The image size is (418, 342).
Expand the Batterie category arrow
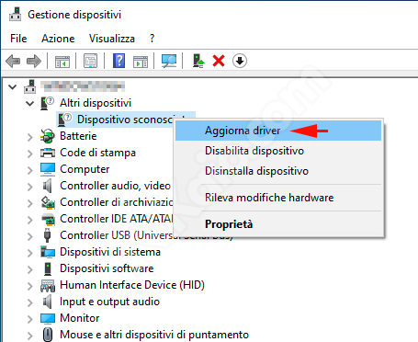coord(29,137)
